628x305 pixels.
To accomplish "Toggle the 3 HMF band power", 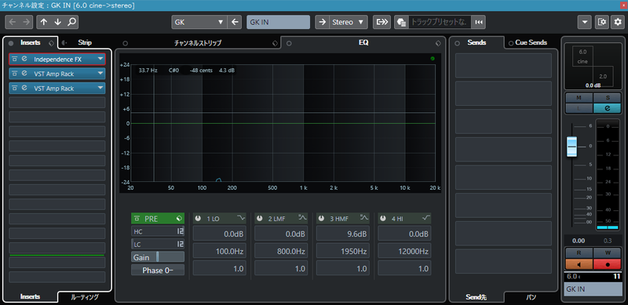I will (322, 219).
